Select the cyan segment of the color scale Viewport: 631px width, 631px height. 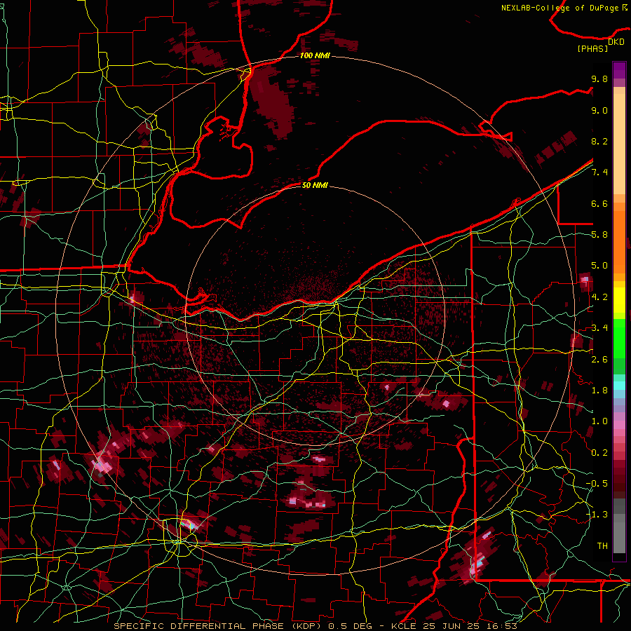click(619, 386)
